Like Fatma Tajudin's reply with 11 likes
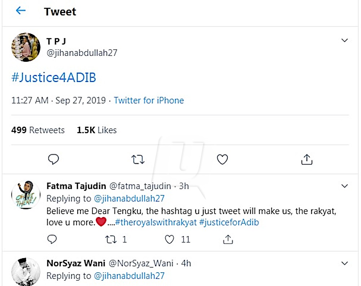The height and width of the screenshot is (286, 361). (x=170, y=239)
